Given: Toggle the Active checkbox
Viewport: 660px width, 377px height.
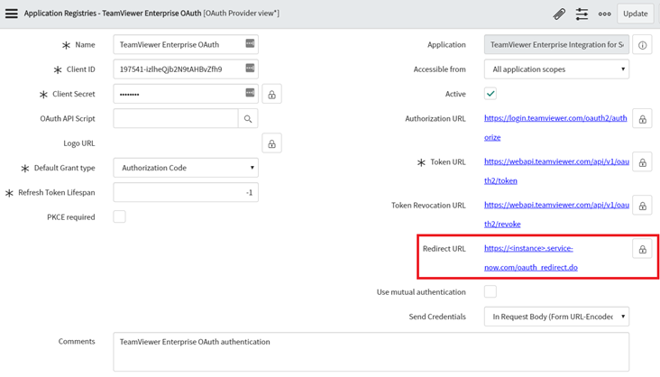Looking at the screenshot, I should [490, 94].
